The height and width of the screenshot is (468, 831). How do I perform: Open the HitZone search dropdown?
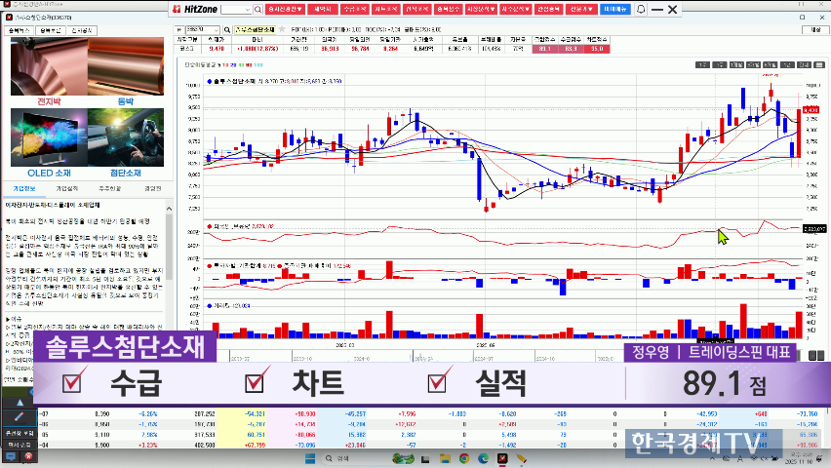coord(257,9)
